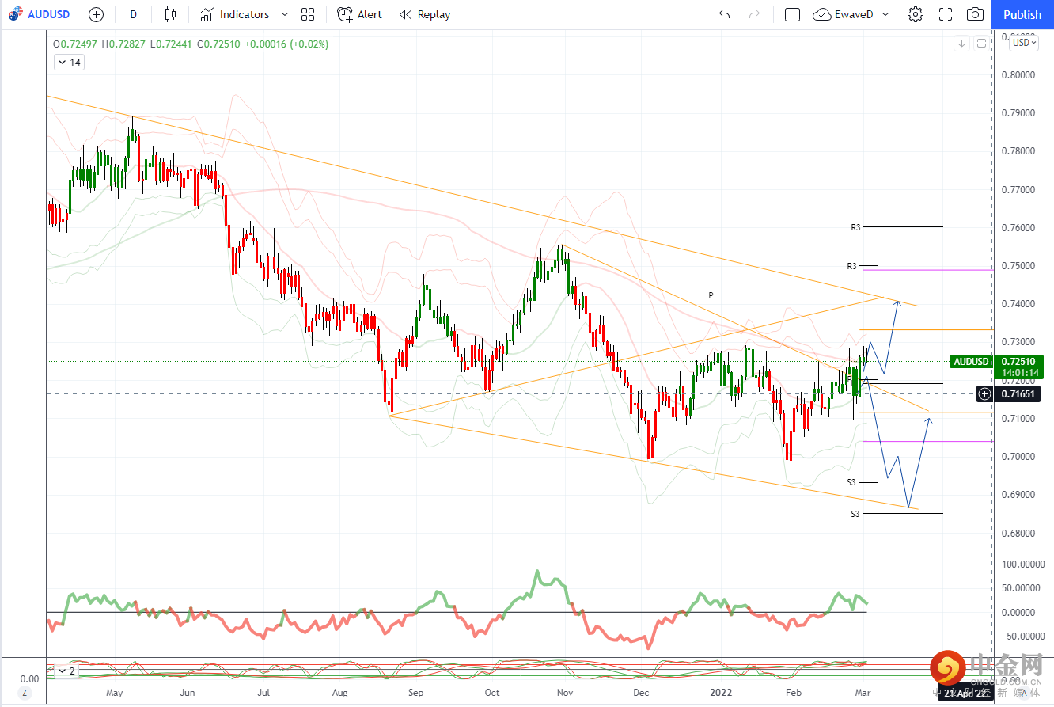Start bar Replay mode
Viewport: 1054px width, 707px height.
pos(425,14)
